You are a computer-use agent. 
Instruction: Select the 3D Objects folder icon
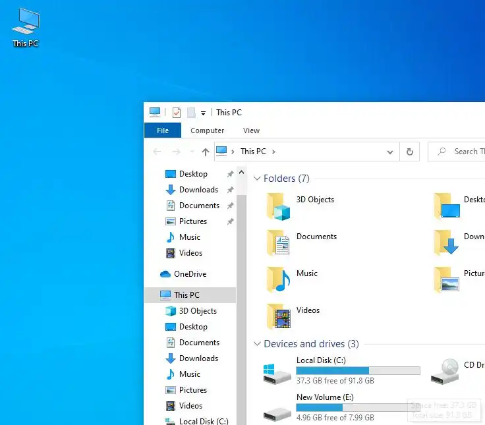pos(278,206)
